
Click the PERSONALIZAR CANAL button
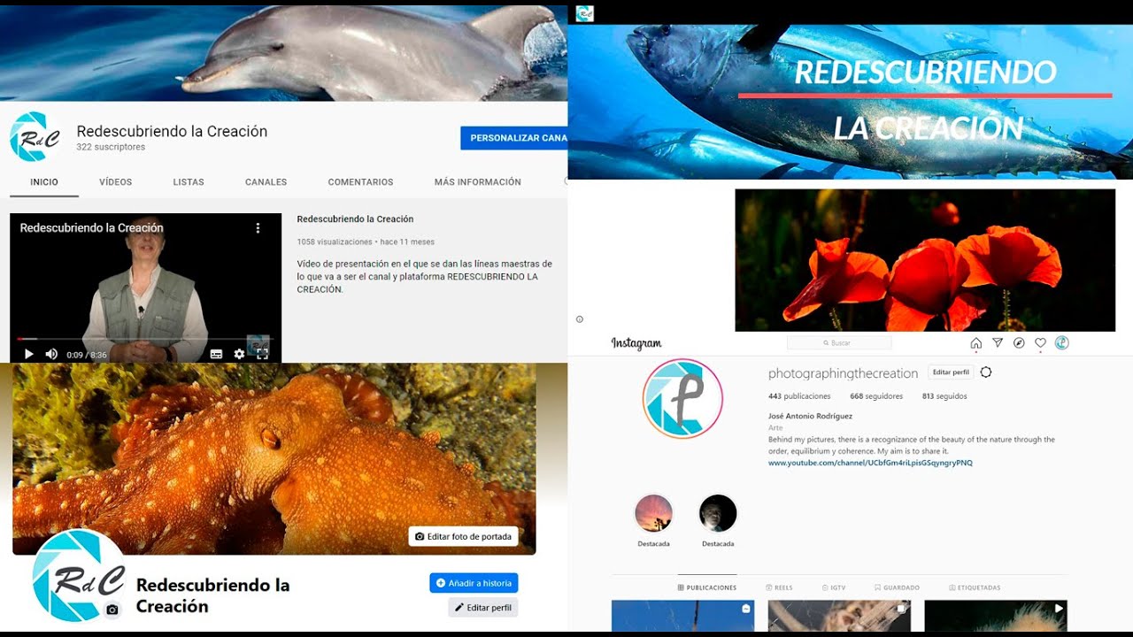514,138
